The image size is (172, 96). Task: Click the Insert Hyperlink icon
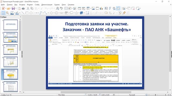[114, 8]
